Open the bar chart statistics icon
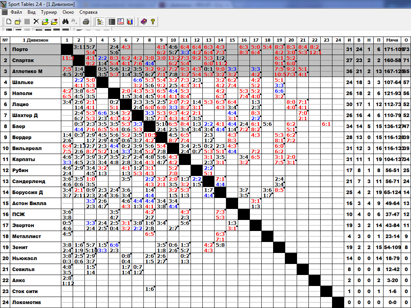This screenshot has height=308, width=411. coord(130,22)
